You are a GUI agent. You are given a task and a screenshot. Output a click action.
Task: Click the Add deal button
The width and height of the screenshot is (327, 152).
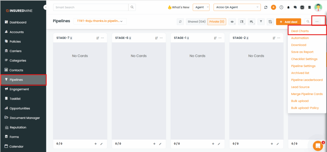point(288,22)
